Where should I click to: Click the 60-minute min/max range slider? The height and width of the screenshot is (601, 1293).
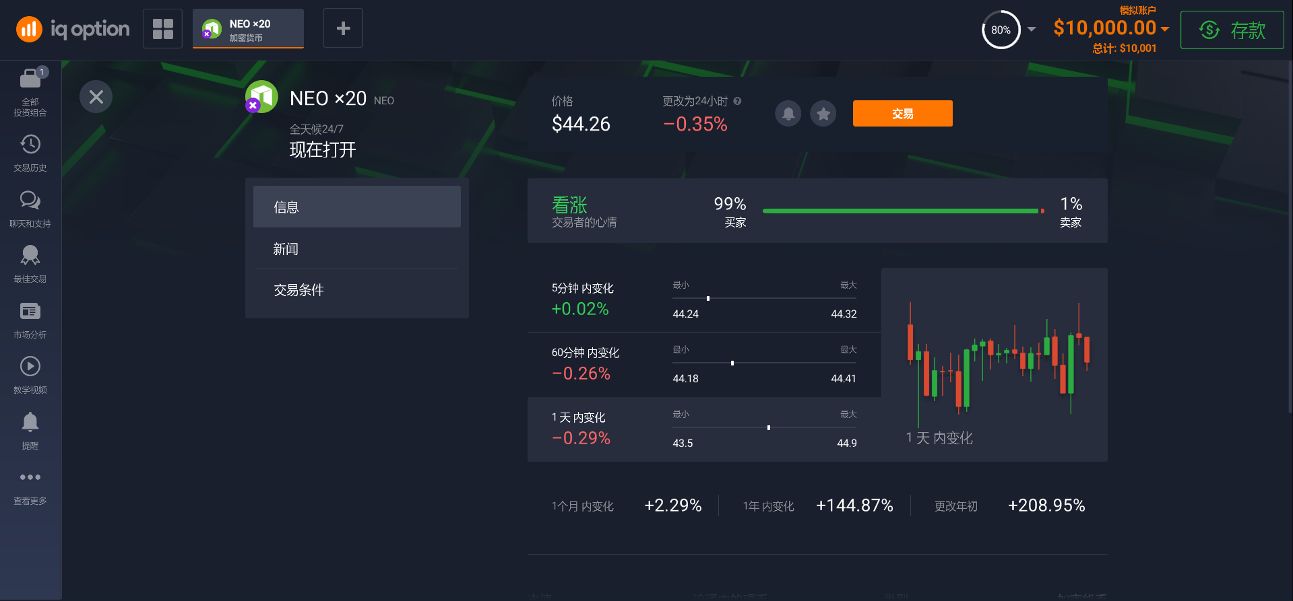pos(764,363)
